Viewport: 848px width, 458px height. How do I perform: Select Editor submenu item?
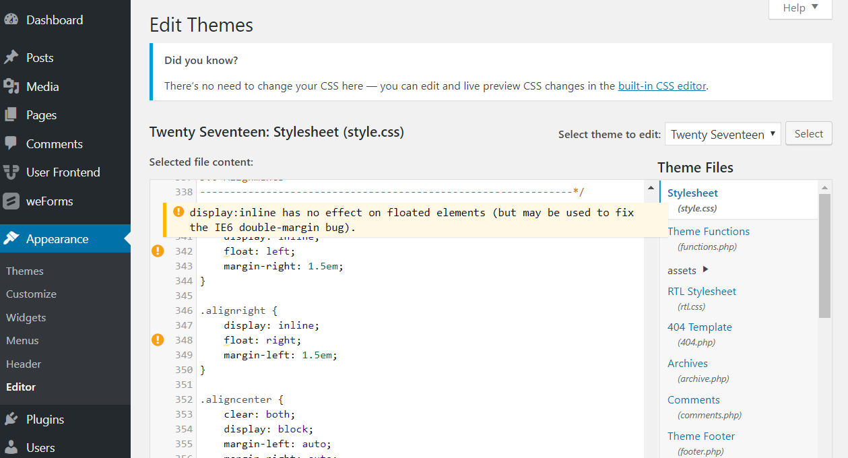pyautogui.click(x=21, y=387)
